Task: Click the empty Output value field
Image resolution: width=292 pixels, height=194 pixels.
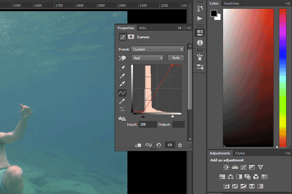Action: (178, 125)
